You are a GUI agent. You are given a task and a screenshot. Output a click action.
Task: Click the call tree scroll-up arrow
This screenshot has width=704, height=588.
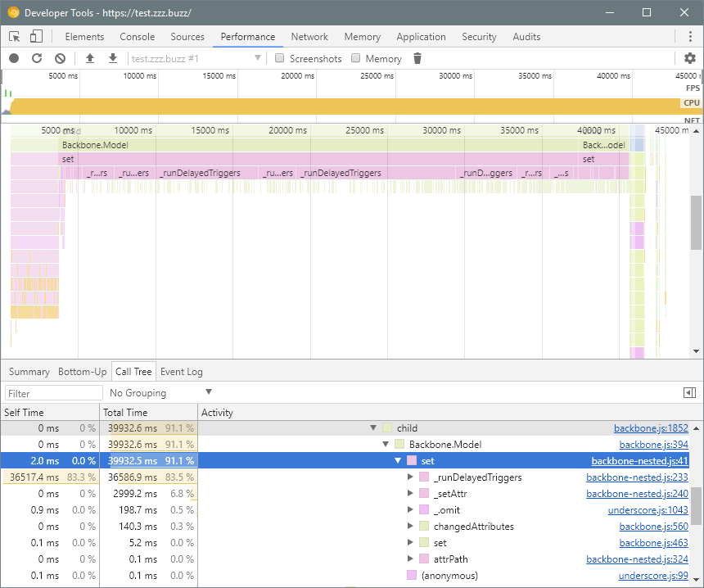click(x=696, y=428)
